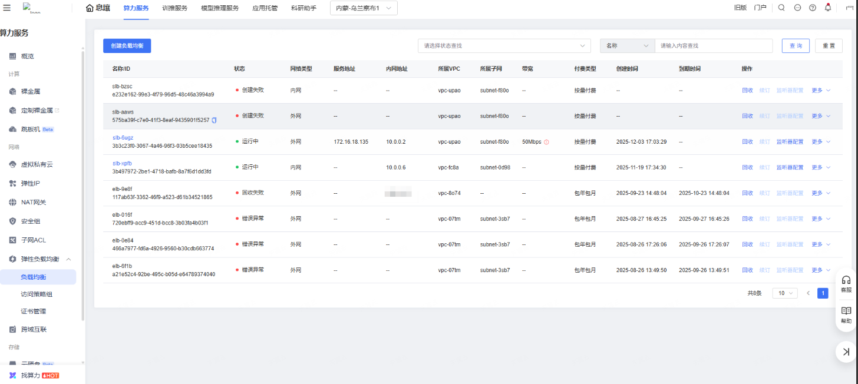Select 访问策略组 in the sidebar
858x384 pixels.
click(x=37, y=294)
